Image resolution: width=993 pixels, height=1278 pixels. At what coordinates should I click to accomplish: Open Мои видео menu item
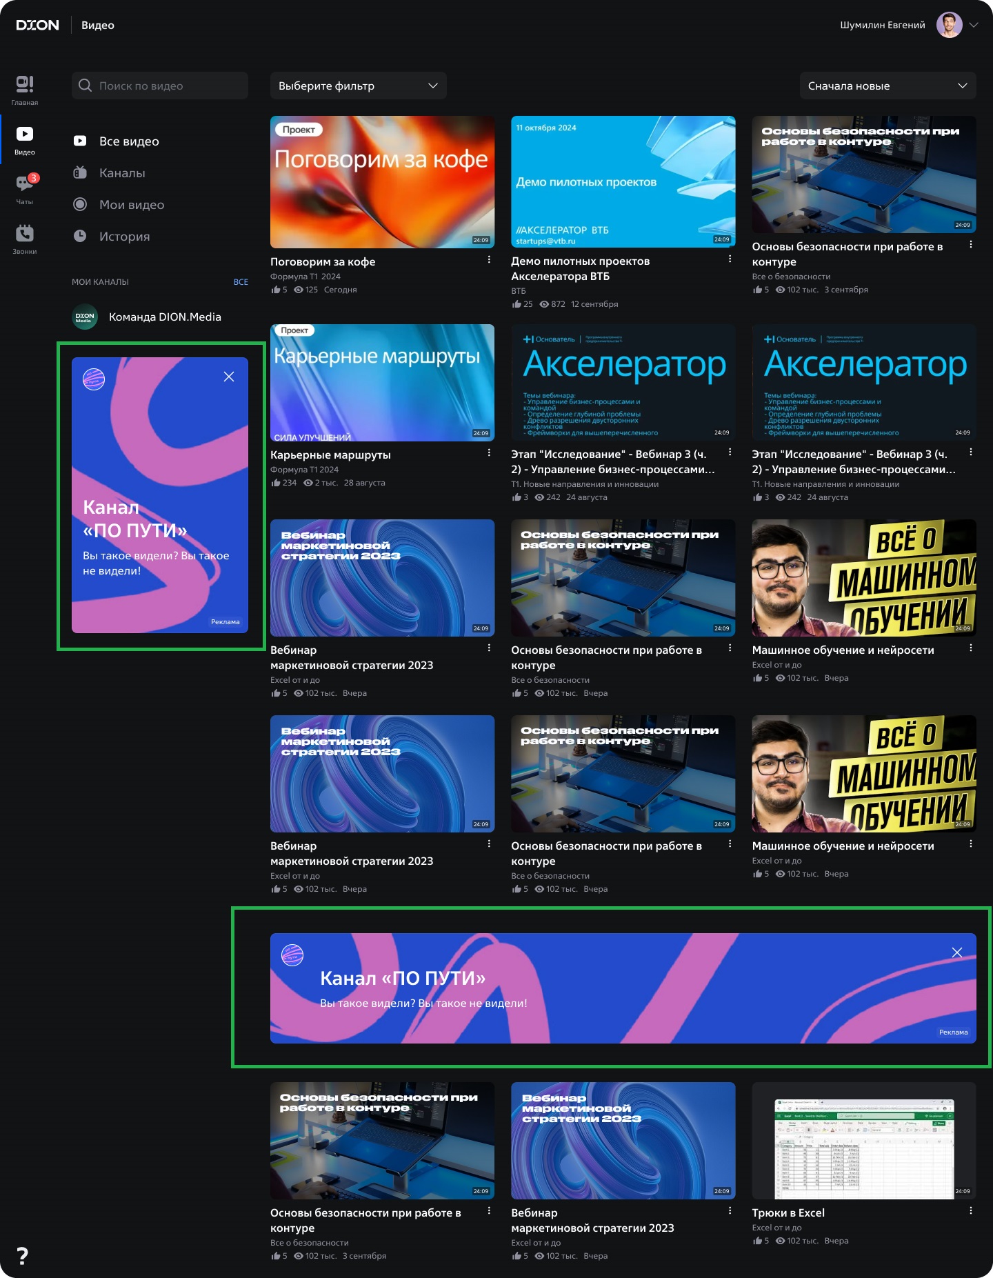coord(132,205)
